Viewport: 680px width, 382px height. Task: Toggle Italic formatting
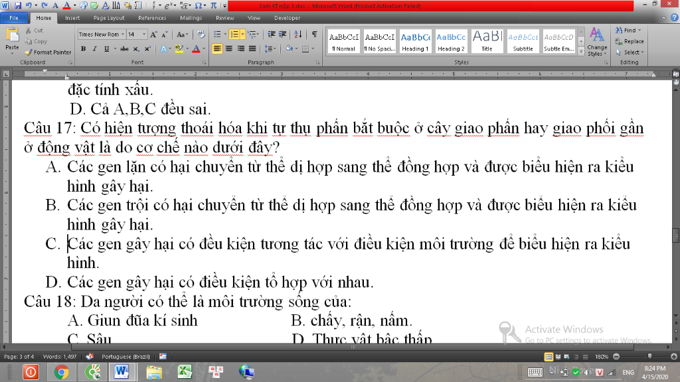(x=94, y=49)
